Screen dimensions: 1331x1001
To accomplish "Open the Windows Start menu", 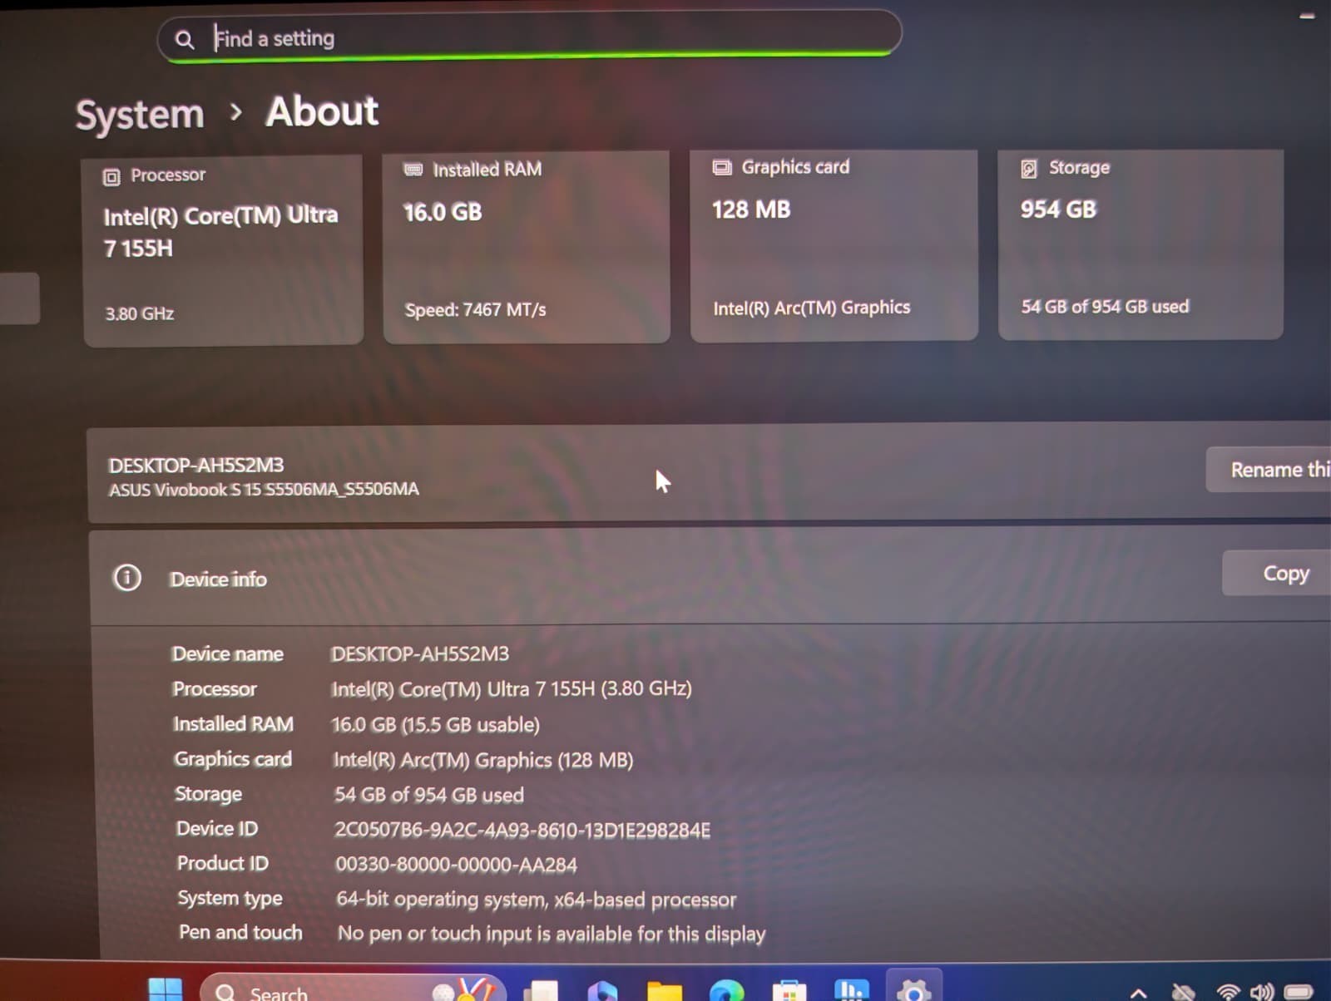I will [165, 989].
